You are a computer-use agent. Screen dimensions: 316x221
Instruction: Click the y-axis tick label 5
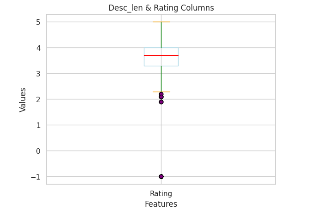click(x=38, y=22)
